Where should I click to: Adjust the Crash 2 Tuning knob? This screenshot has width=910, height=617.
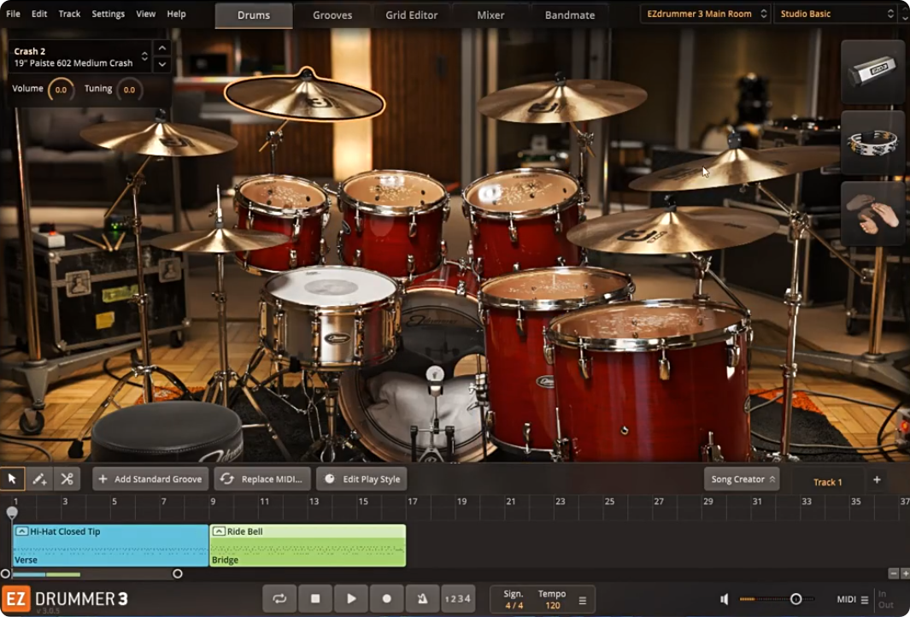[x=129, y=90]
